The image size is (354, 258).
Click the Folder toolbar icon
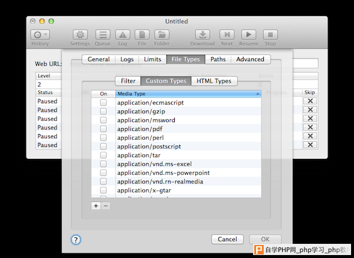[162, 35]
